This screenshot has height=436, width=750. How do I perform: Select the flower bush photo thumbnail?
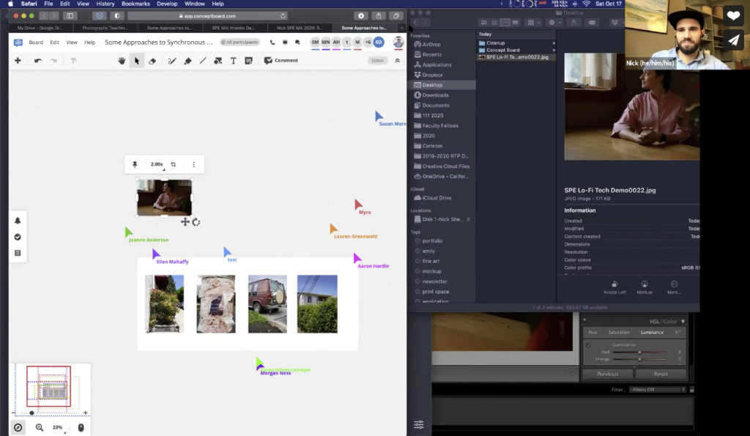(165, 304)
